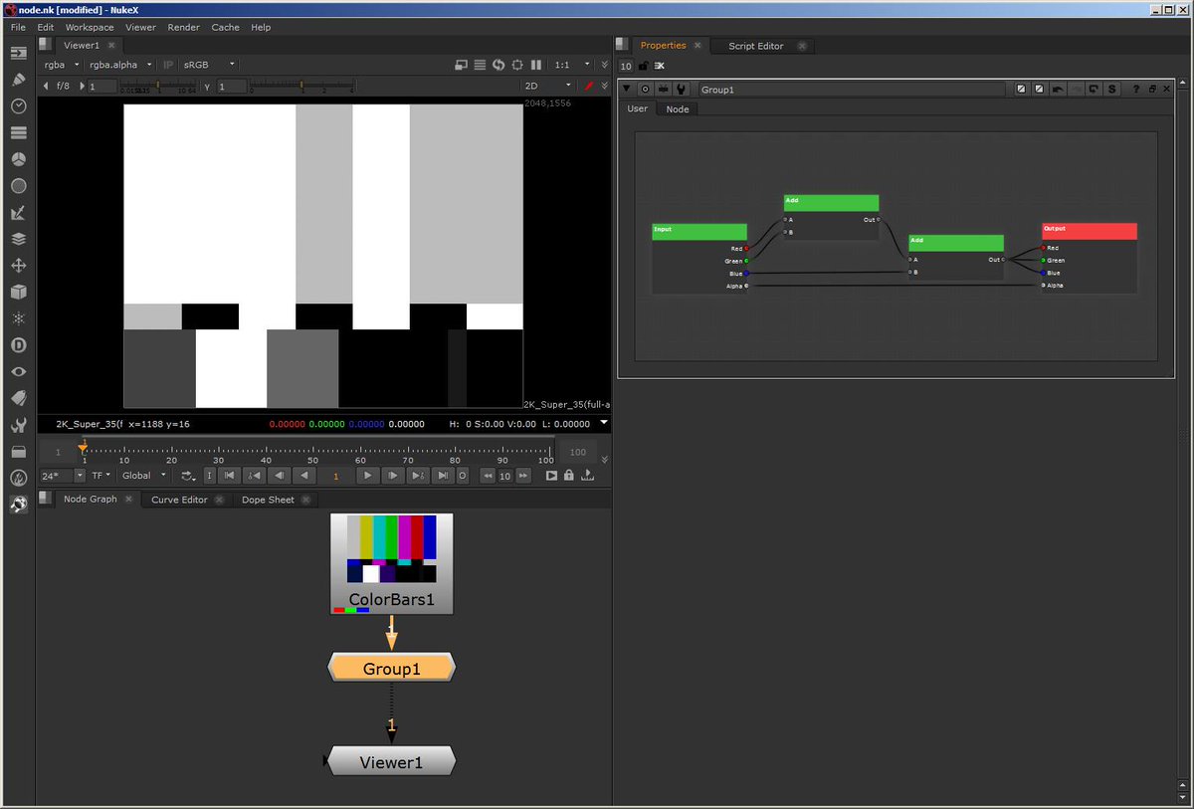Open the Particles nodes toolbar icon
The width and height of the screenshot is (1194, 809).
(x=18, y=319)
